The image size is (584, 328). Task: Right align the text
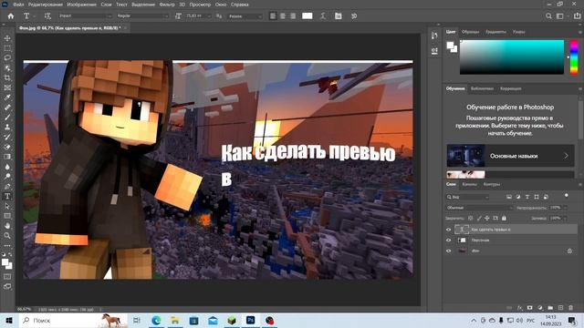coord(293,16)
